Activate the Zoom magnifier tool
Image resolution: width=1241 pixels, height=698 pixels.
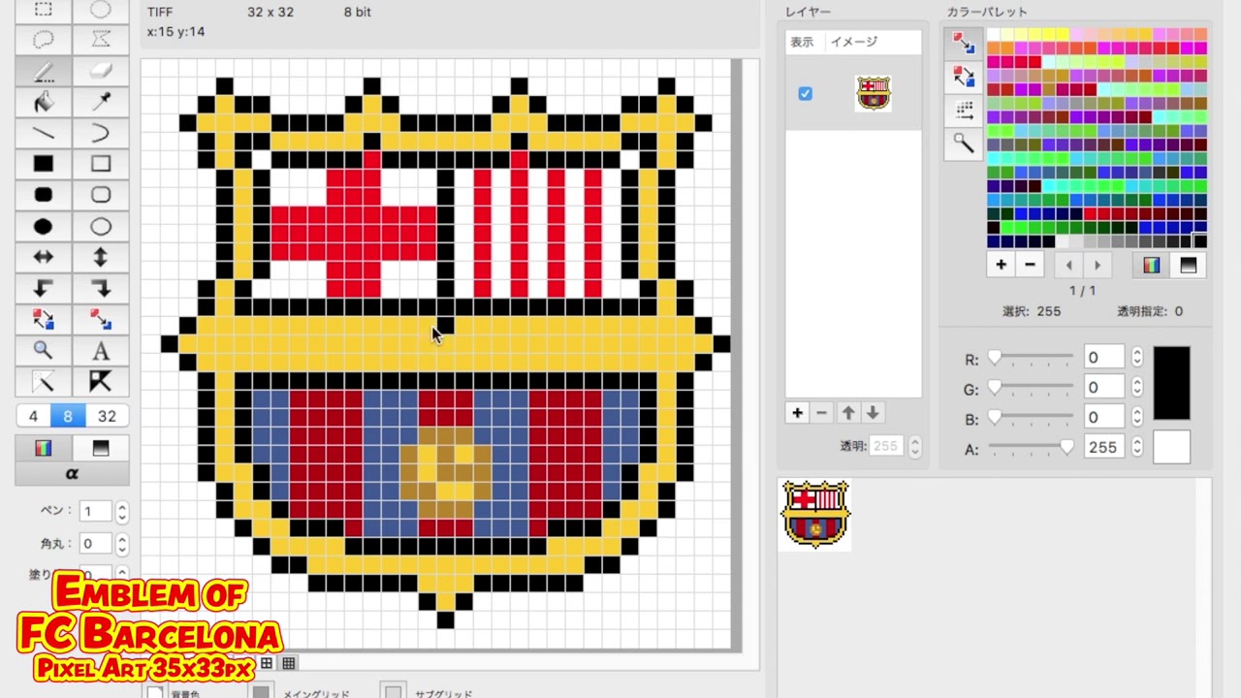43,350
